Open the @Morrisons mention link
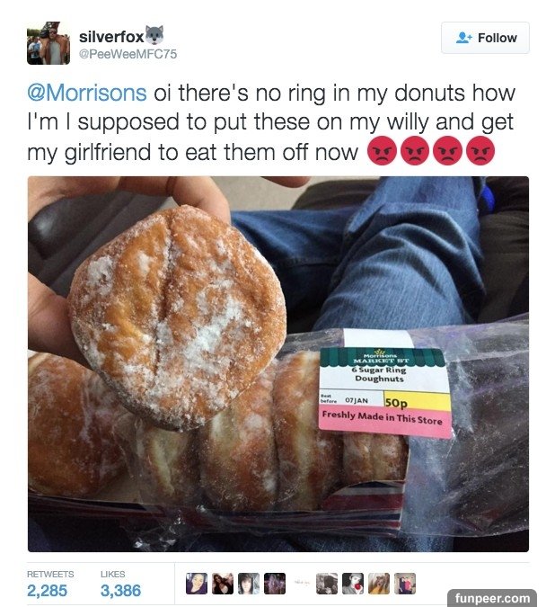Image resolution: width=555 pixels, height=607 pixels. point(87,93)
